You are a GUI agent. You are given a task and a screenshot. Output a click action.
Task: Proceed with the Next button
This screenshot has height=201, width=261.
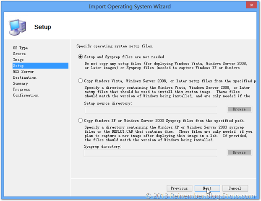click(x=207, y=188)
